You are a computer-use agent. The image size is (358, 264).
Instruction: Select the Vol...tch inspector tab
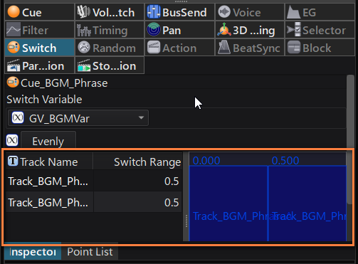tap(110, 12)
